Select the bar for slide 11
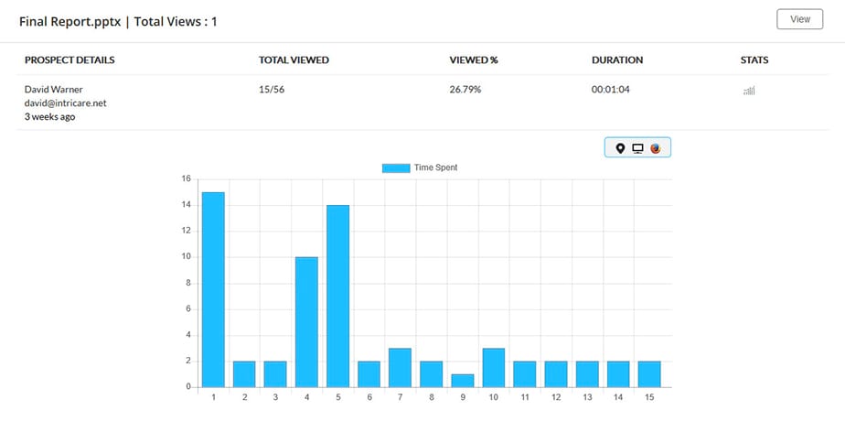The height and width of the screenshot is (443, 845). 525,374
